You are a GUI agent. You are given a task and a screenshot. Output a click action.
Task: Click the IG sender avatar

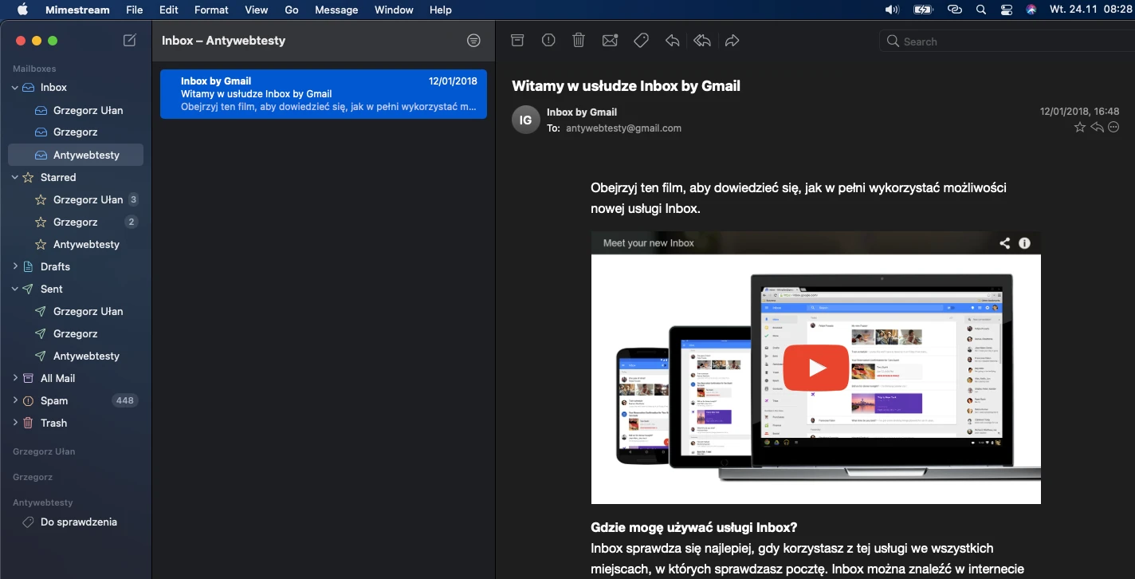pos(526,120)
